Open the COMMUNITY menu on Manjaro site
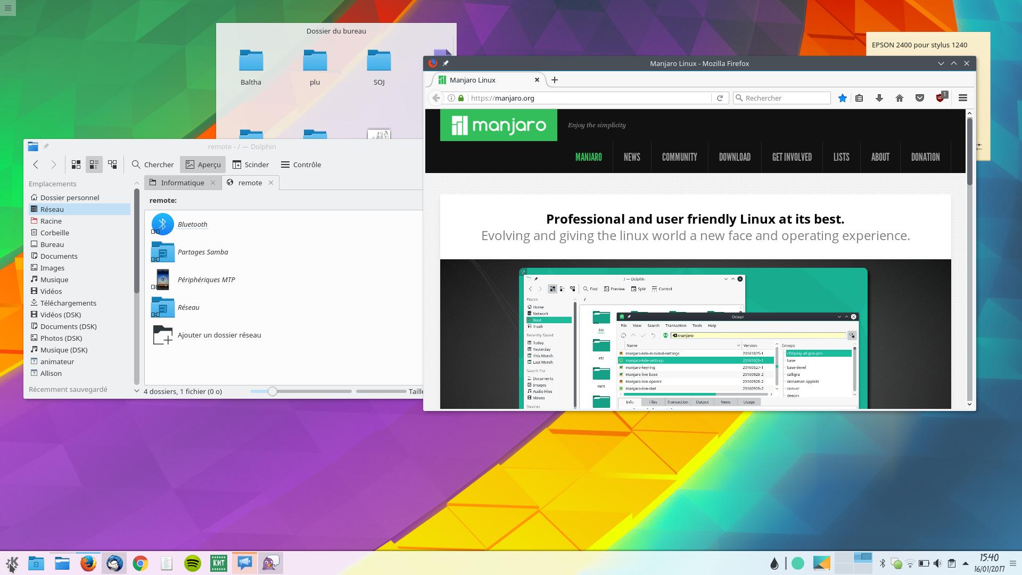The height and width of the screenshot is (575, 1022). pyautogui.click(x=679, y=157)
